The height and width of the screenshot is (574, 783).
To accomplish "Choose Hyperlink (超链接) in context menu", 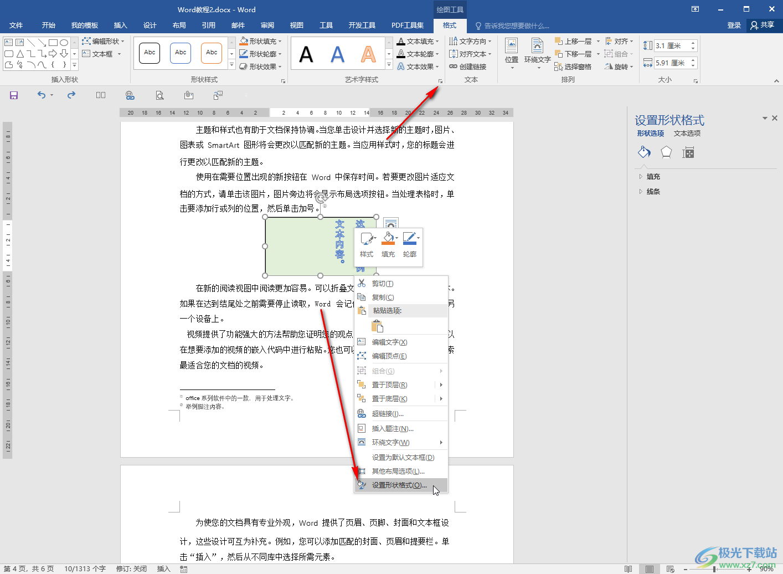I will [401, 414].
